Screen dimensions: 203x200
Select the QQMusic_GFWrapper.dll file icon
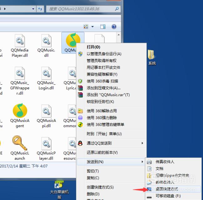(20, 73)
